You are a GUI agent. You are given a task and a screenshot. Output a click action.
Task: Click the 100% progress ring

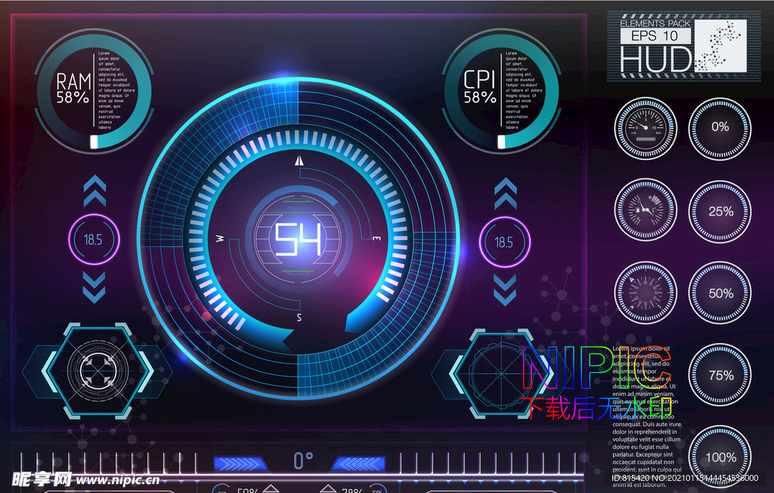[x=720, y=457]
